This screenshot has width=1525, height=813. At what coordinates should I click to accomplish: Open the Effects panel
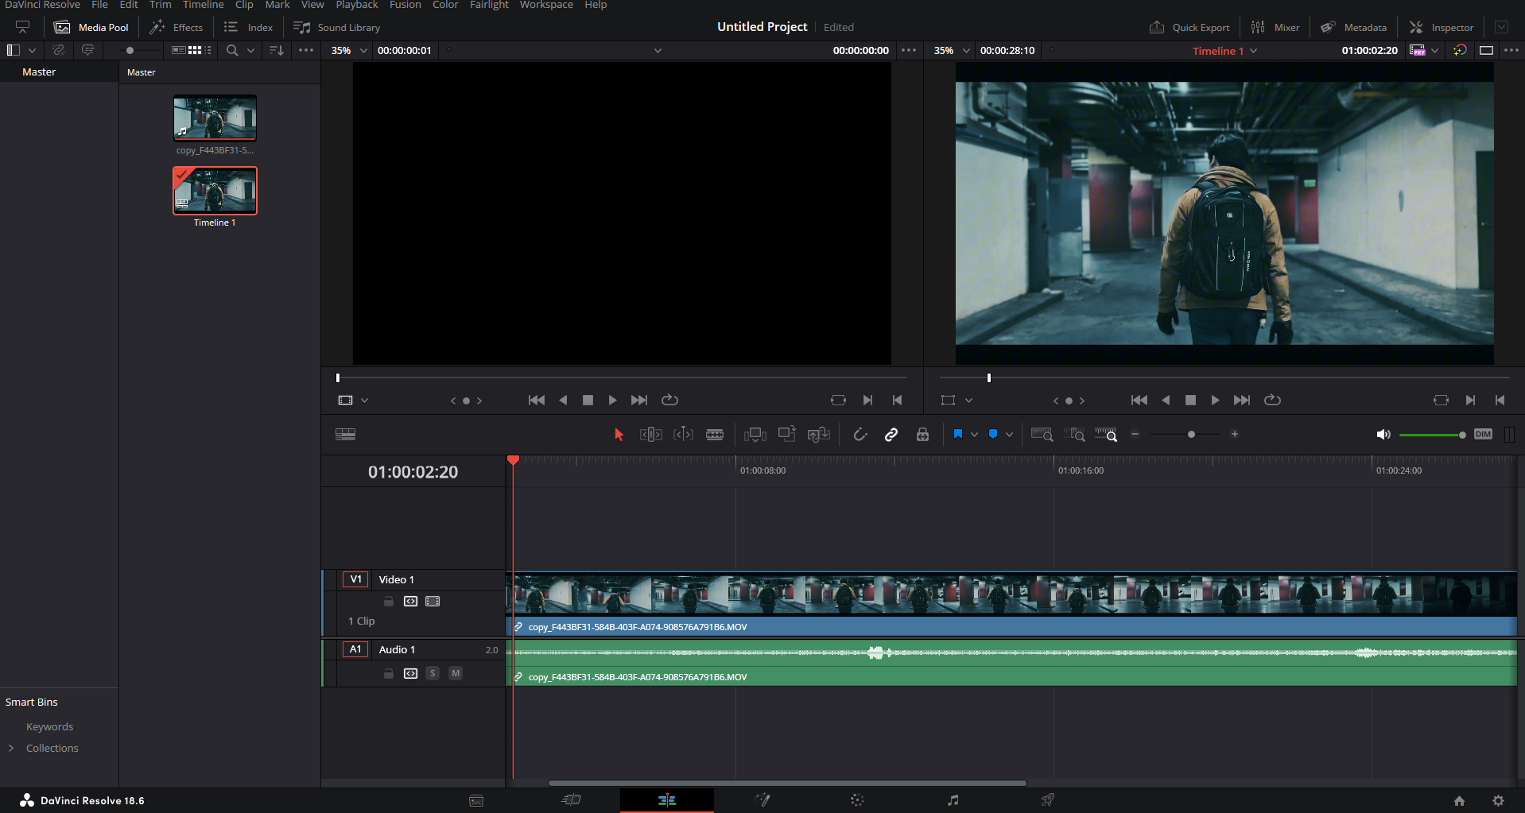tap(177, 27)
